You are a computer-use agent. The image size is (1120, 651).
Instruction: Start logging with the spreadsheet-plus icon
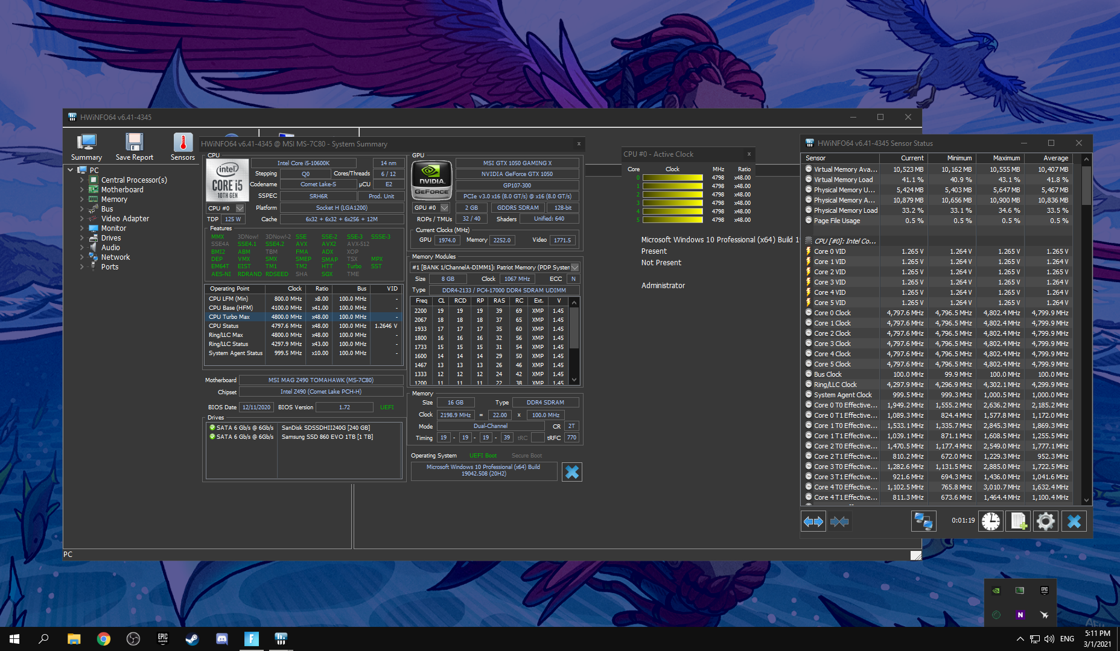(x=1019, y=521)
